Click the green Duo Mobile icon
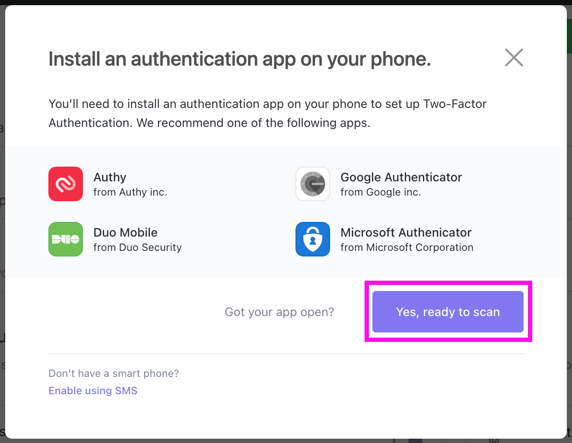Image resolution: width=572 pixels, height=443 pixels. [x=66, y=239]
